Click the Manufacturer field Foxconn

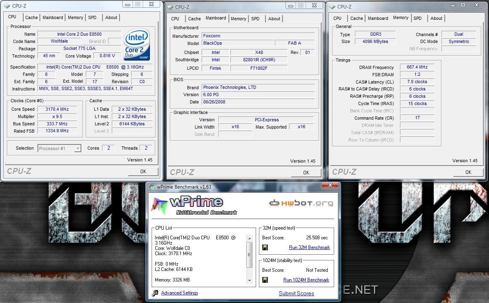click(x=258, y=36)
